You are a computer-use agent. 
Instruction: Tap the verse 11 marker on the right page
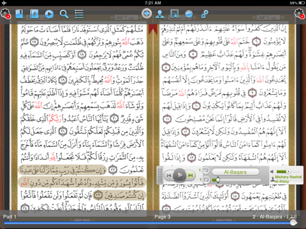point(168,119)
